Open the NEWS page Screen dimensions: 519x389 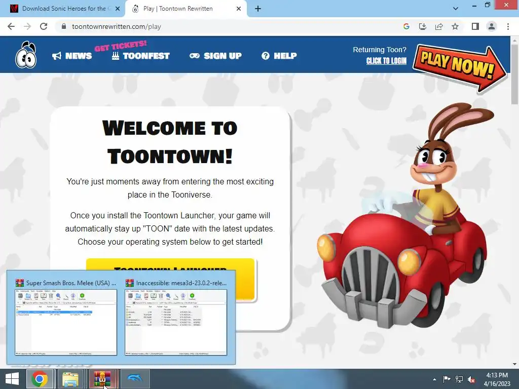72,56
